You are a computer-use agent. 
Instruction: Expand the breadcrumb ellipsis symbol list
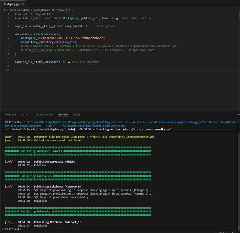tap(72, 10)
